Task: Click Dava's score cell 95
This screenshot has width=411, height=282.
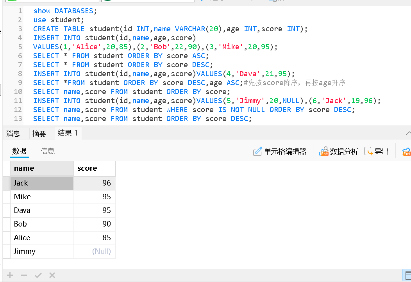Action: [x=95, y=210]
